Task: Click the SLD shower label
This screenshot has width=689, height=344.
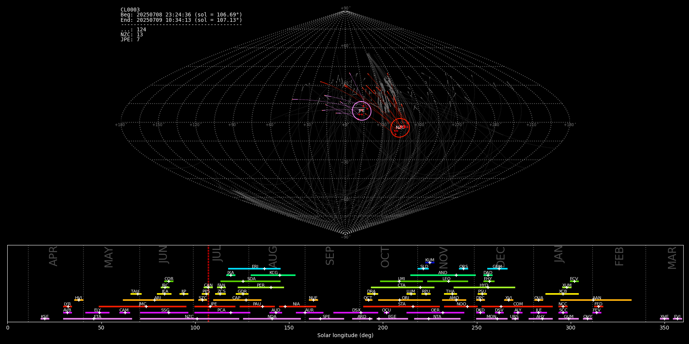Action: click(424, 267)
